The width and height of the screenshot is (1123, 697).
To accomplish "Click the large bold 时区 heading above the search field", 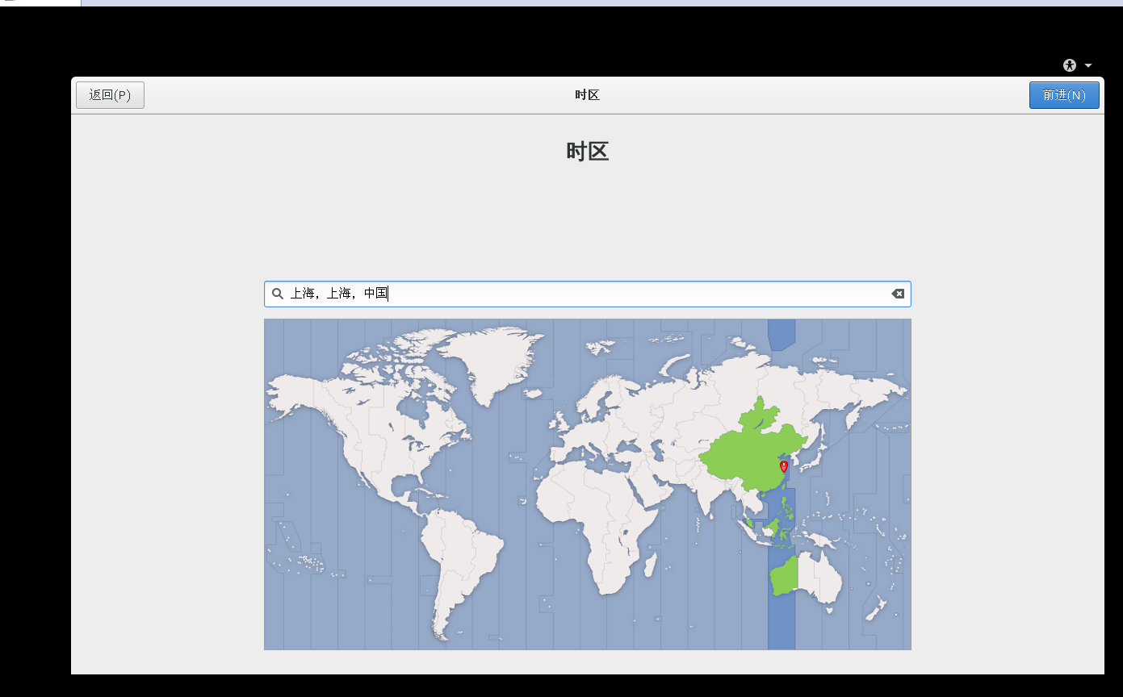I will coord(588,152).
